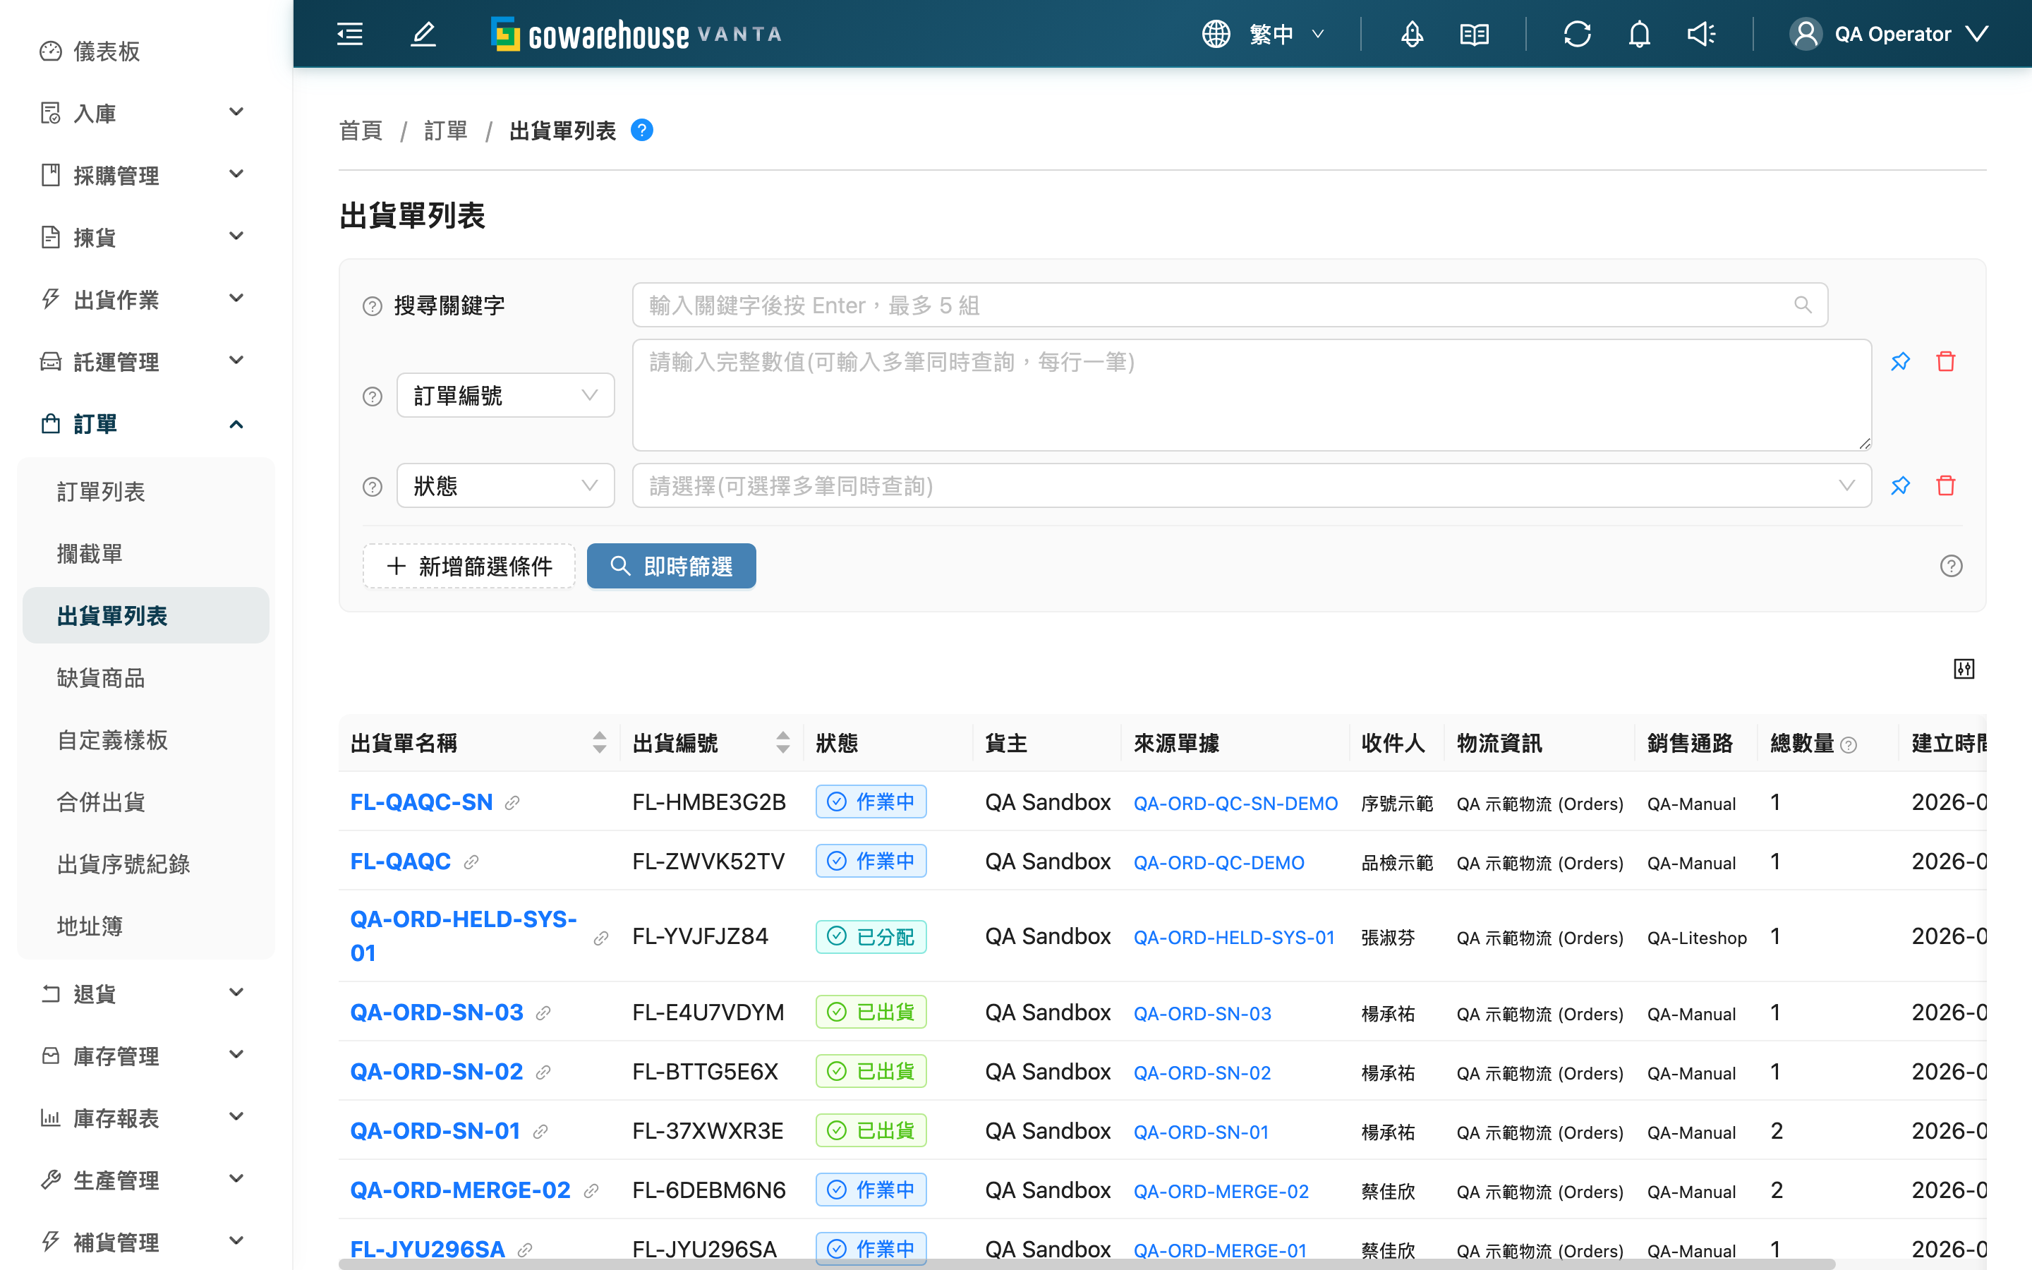Open 地址簿 submenu item
The height and width of the screenshot is (1270, 2032).
(146, 926)
